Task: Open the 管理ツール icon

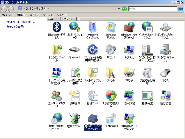Action: (93, 96)
